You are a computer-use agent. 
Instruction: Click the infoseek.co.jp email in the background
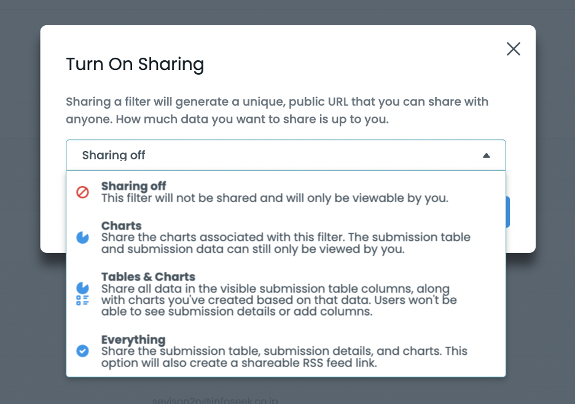point(215,401)
